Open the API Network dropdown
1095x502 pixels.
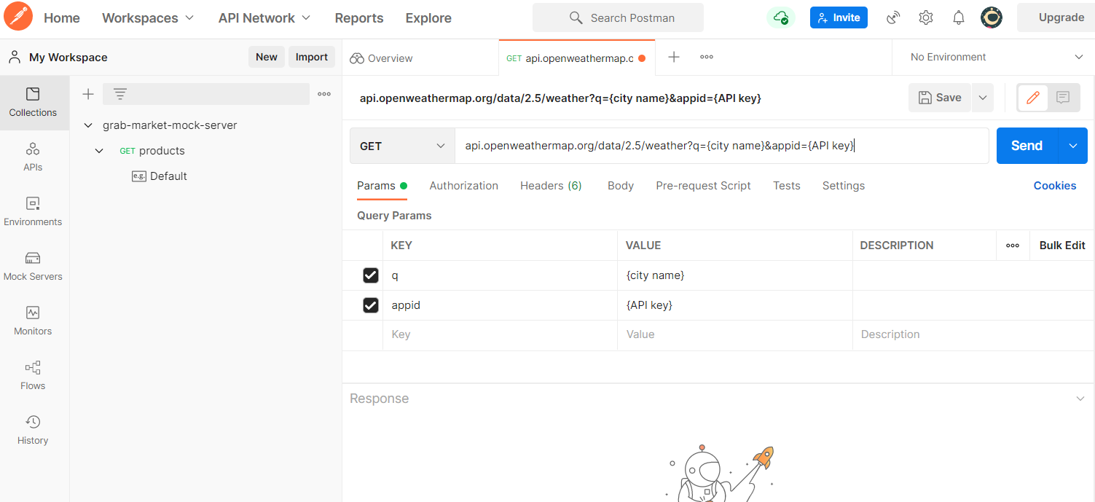click(x=264, y=18)
